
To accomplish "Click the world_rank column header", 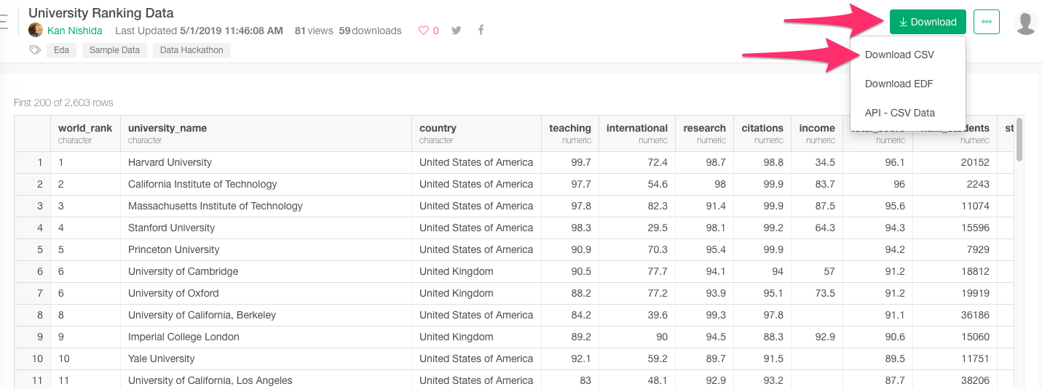I will 85,133.
